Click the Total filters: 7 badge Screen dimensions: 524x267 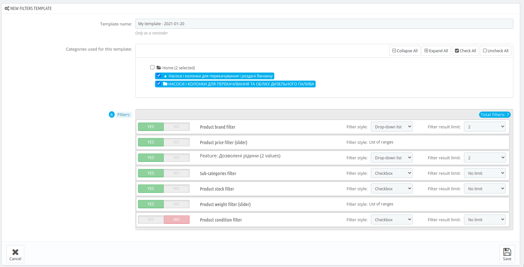(x=495, y=114)
